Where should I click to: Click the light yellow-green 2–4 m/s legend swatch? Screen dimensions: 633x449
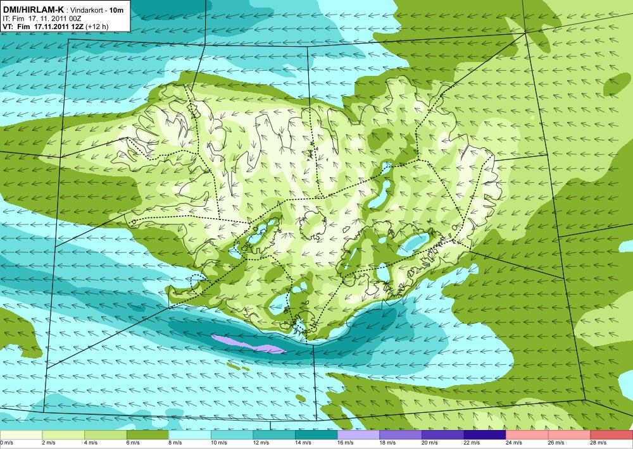click(63, 435)
